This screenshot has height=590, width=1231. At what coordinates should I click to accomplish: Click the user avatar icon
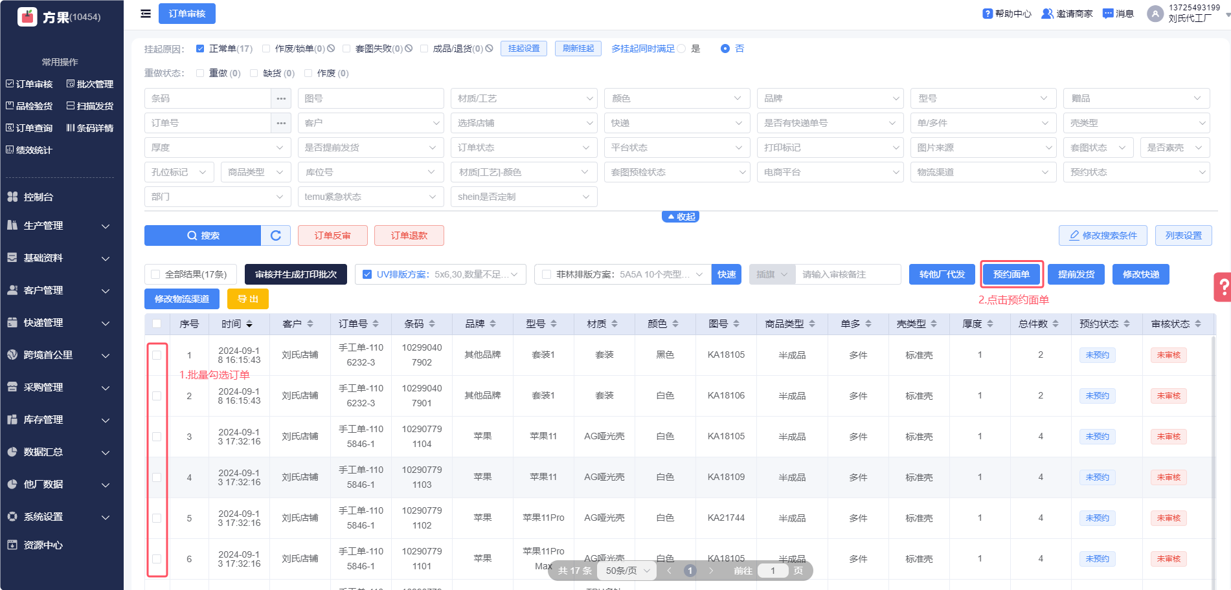pos(1155,14)
